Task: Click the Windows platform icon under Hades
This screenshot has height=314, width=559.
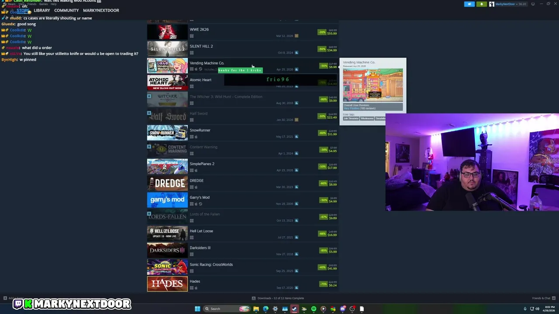Action: [x=191, y=288]
